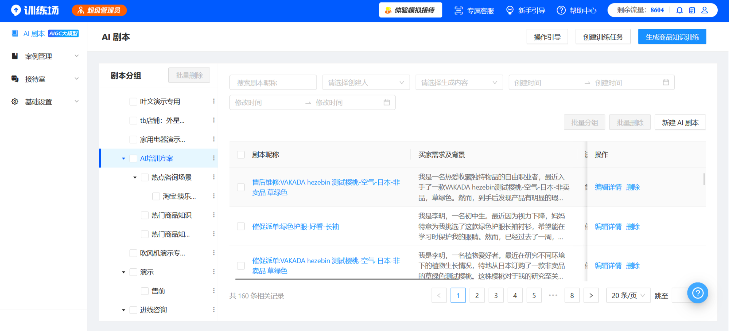Expand the 接待室 sidebar menu
Image resolution: width=729 pixels, height=331 pixels.
click(76, 79)
